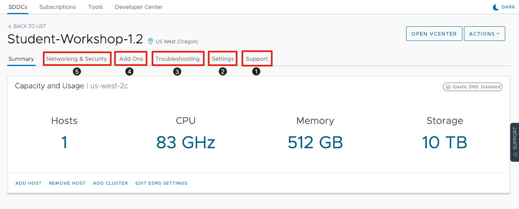Toggle dark mode with moon icon
Screen dimensions: 519x209
tap(496, 7)
